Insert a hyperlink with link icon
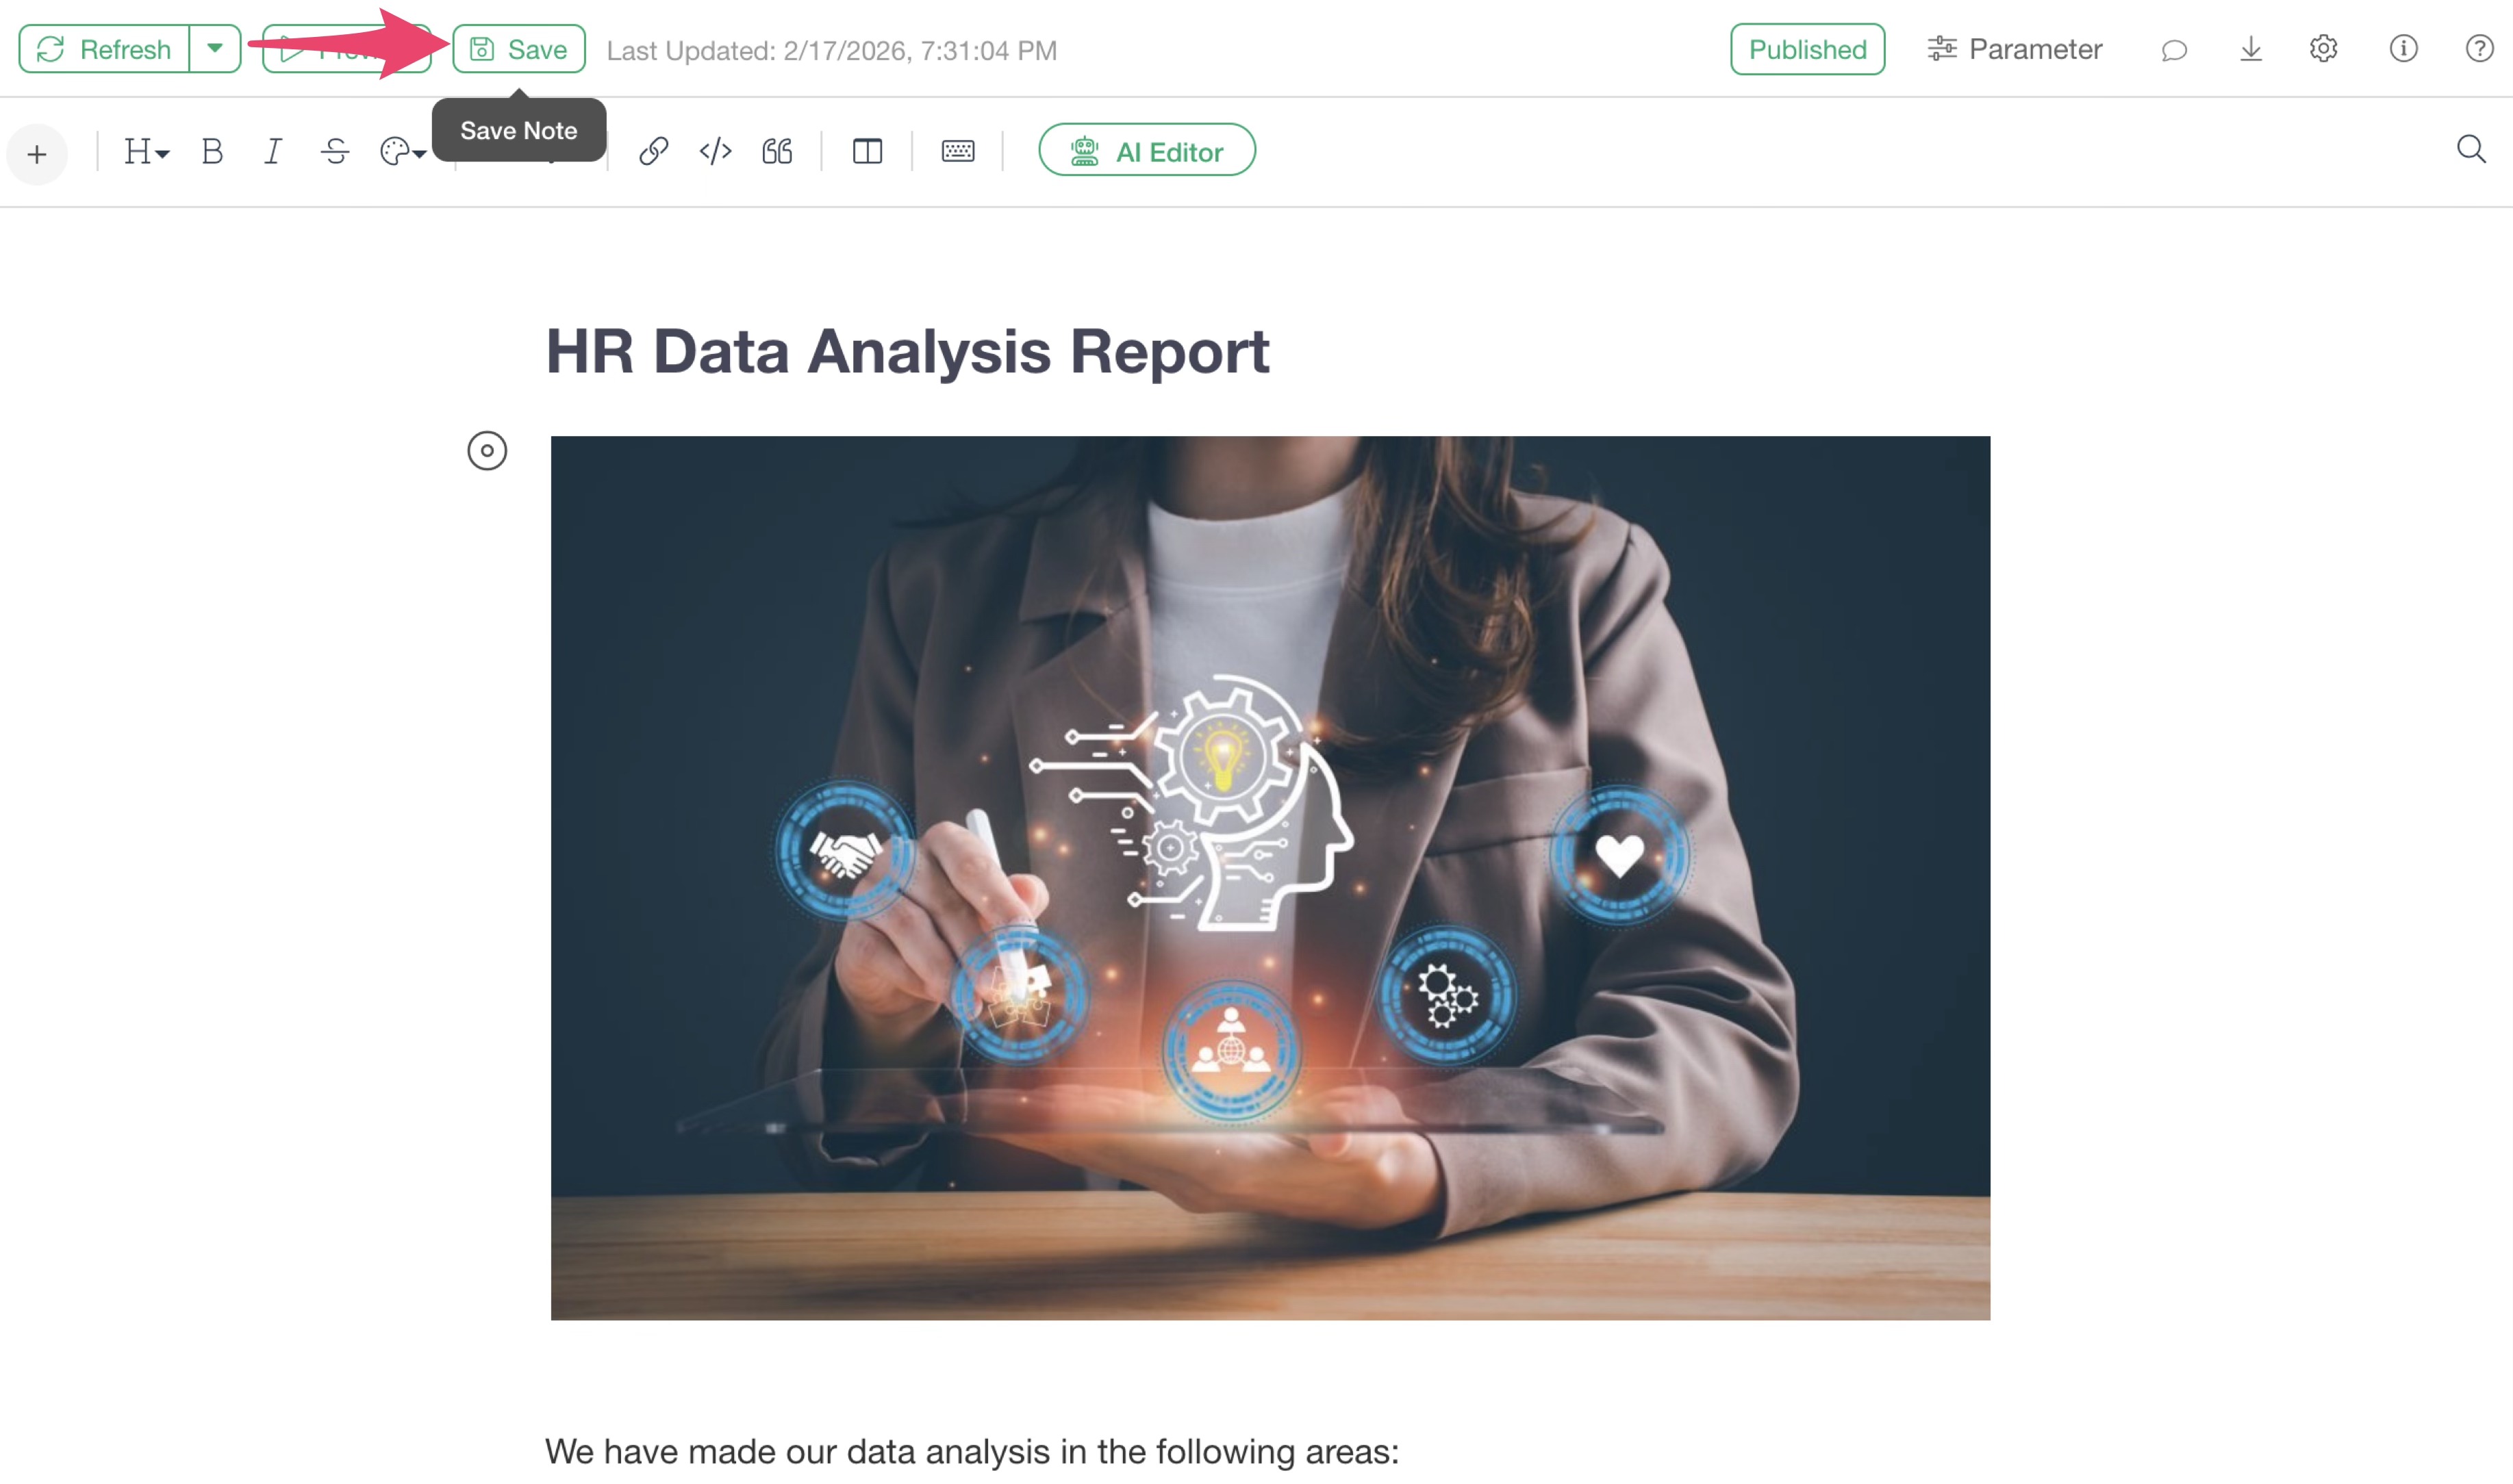 tap(653, 152)
